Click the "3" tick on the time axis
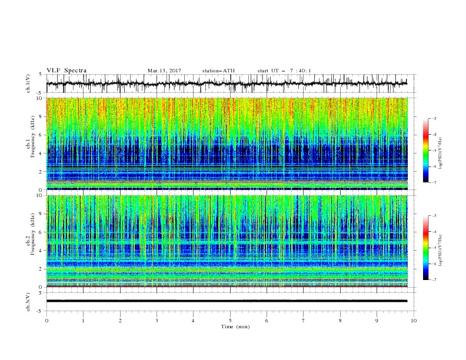The width and height of the screenshot is (466, 360). tap(157, 321)
